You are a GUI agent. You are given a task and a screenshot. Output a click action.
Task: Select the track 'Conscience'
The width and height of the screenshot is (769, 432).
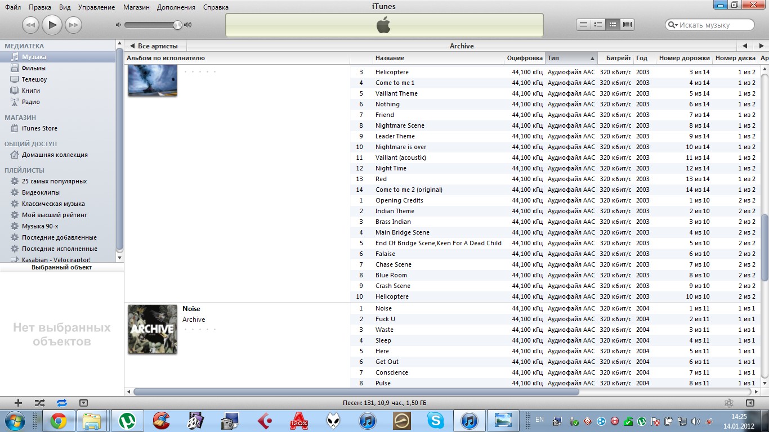(x=392, y=372)
